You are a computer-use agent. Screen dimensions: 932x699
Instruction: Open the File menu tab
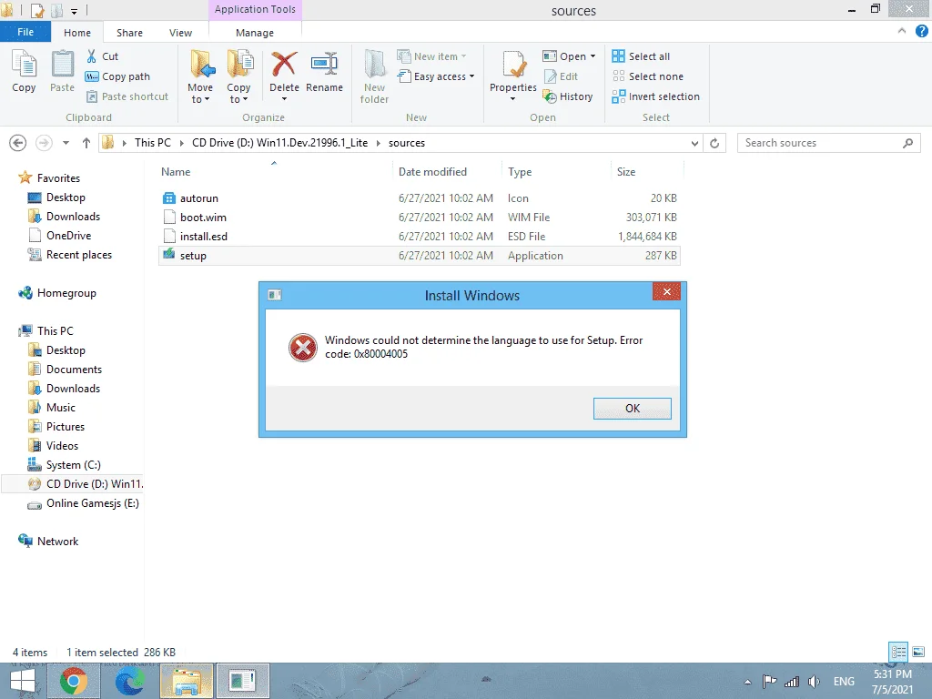(25, 32)
